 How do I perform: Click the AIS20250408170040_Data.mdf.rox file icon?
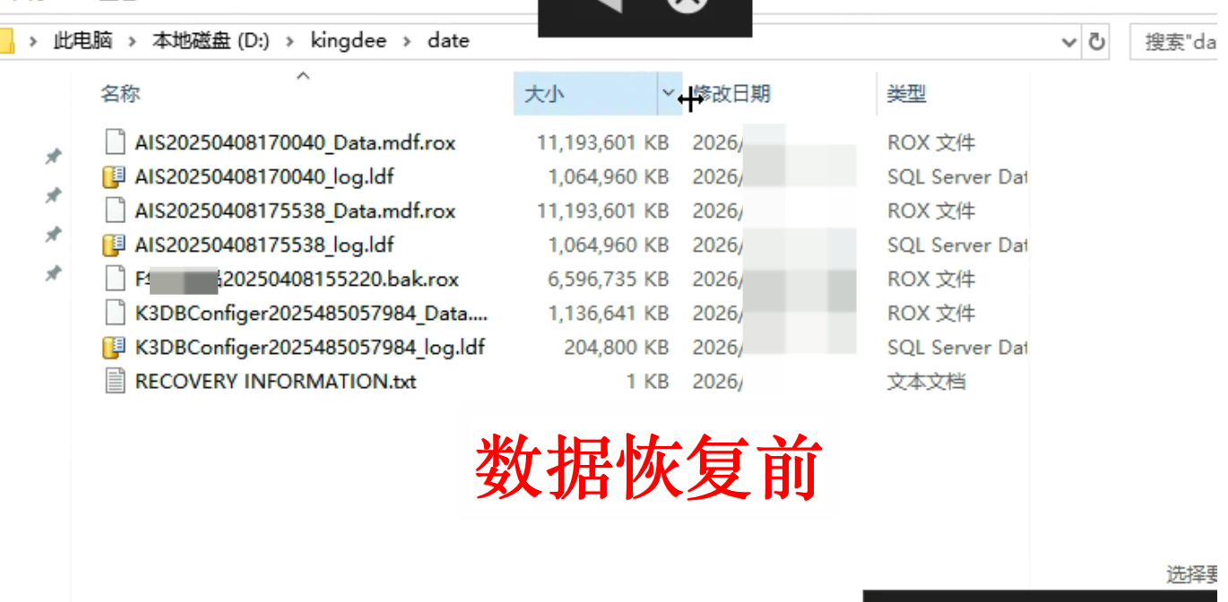(114, 142)
